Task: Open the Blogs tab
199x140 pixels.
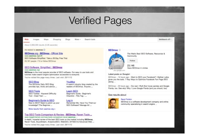Action: (x=68, y=39)
